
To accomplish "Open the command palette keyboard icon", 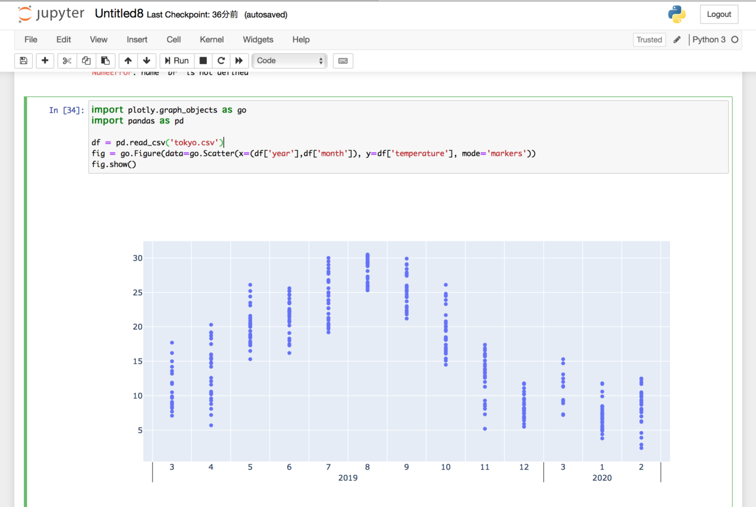I will click(x=343, y=60).
